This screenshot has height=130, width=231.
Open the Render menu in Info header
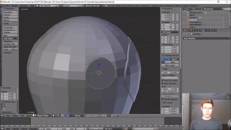14,6
